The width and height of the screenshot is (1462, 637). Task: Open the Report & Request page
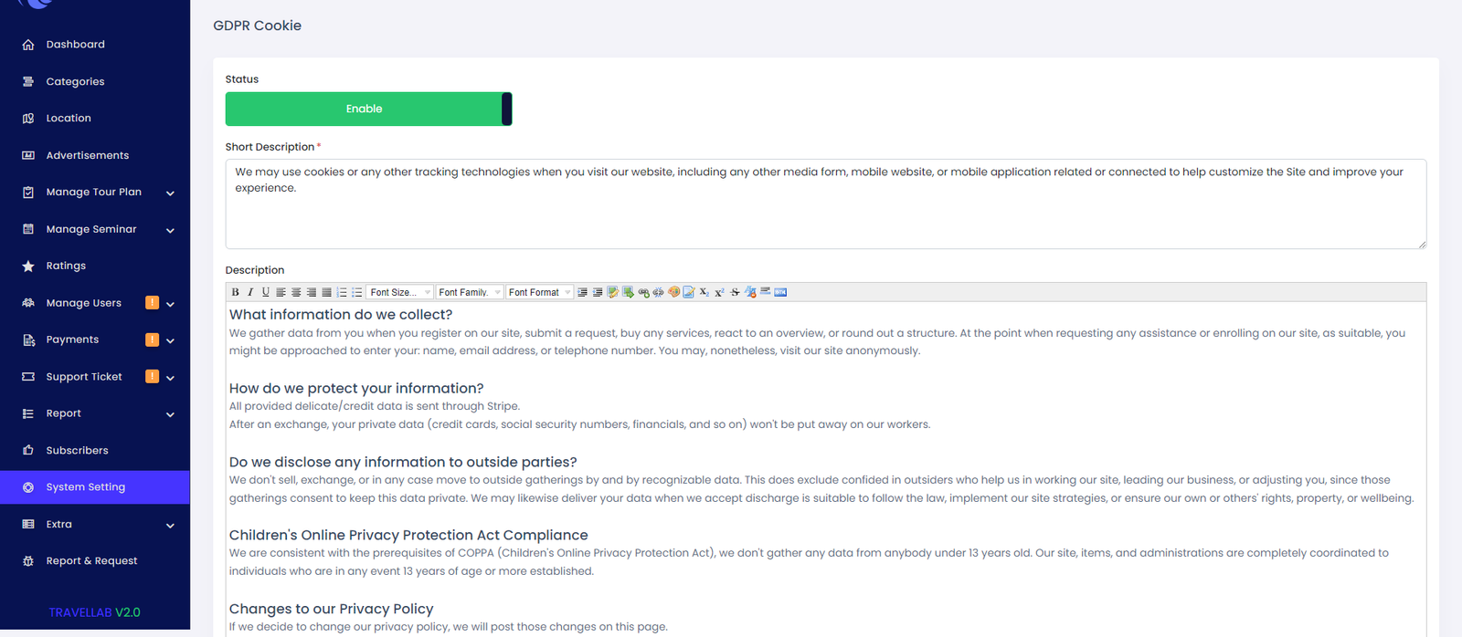tap(91, 561)
